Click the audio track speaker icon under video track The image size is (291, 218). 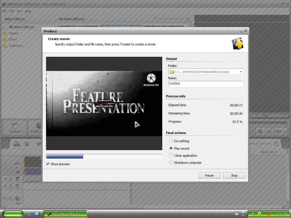[x=18, y=172]
